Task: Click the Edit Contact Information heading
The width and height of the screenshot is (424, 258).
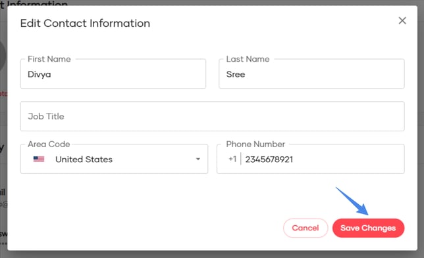Action: tap(85, 24)
